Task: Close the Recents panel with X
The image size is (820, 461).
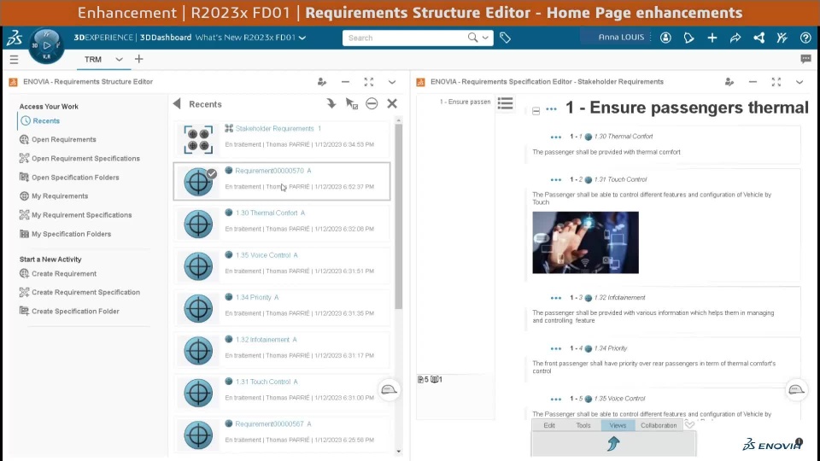Action: click(392, 103)
